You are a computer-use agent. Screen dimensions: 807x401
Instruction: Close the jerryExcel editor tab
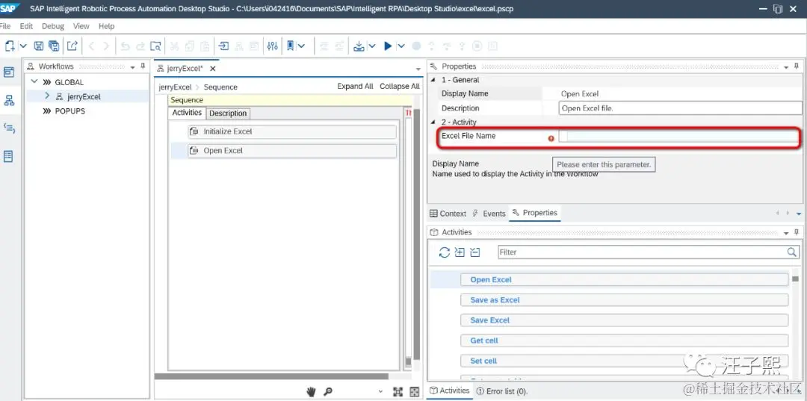click(212, 69)
